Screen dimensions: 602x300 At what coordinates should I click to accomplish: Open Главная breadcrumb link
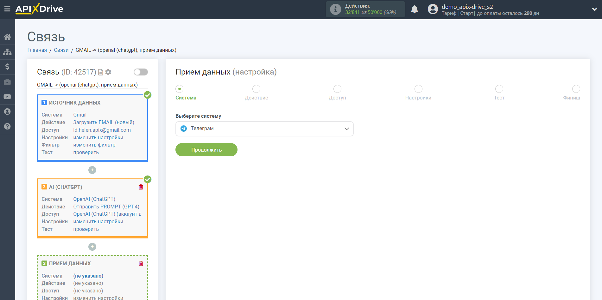tap(37, 50)
